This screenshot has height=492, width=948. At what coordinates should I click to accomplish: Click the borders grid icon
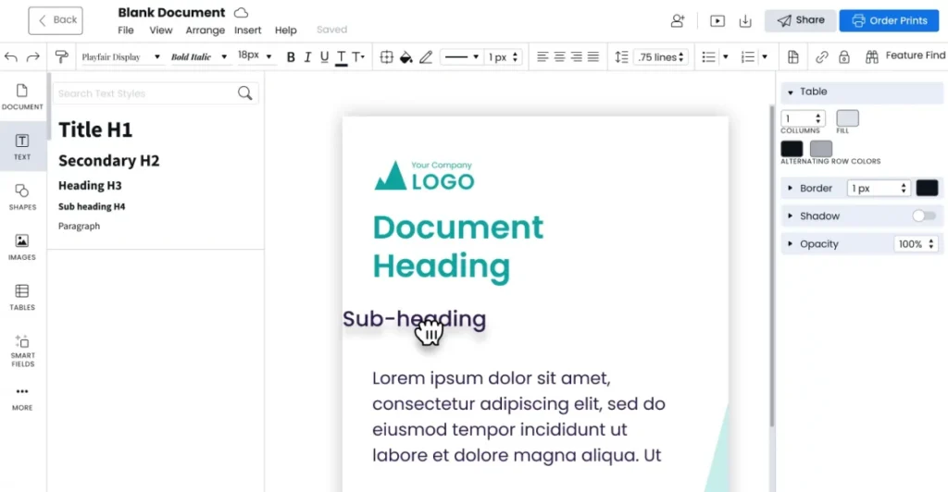386,56
